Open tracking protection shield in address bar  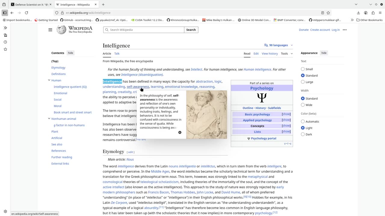(57, 13)
